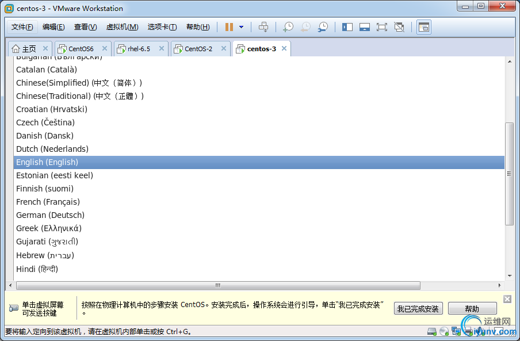Click the horizontal scrollbar left arrow
Screen dimensions: 520x341
[x=10, y=285]
